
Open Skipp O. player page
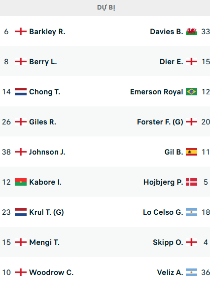pyautogui.click(x=168, y=242)
